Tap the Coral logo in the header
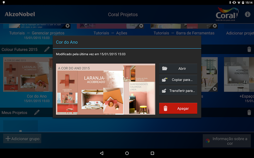Image resolution: width=254 pixels, height=158 pixels. (x=227, y=14)
